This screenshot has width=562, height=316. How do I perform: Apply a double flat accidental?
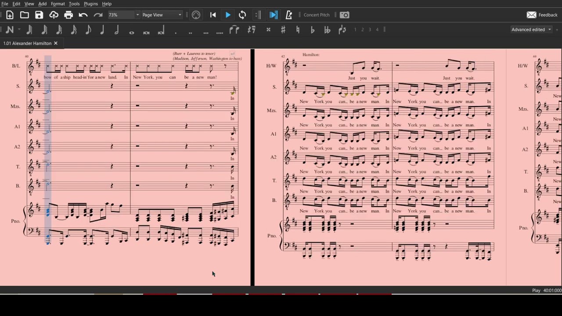point(327,30)
